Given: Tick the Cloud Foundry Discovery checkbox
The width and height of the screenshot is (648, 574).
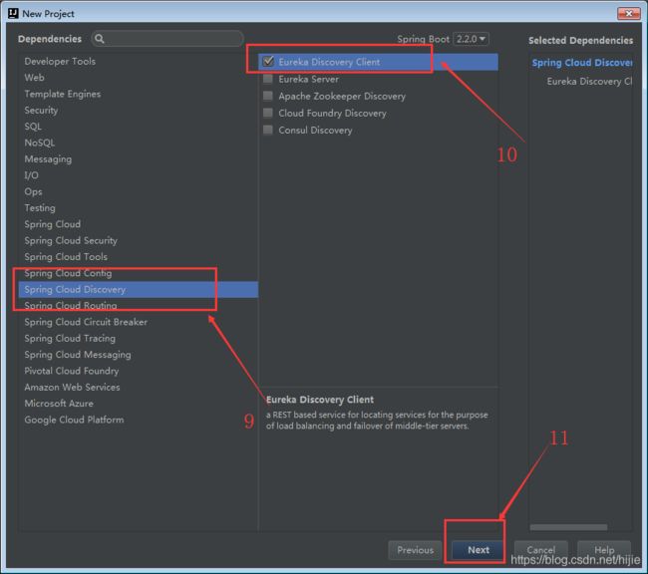Looking at the screenshot, I should coord(268,113).
